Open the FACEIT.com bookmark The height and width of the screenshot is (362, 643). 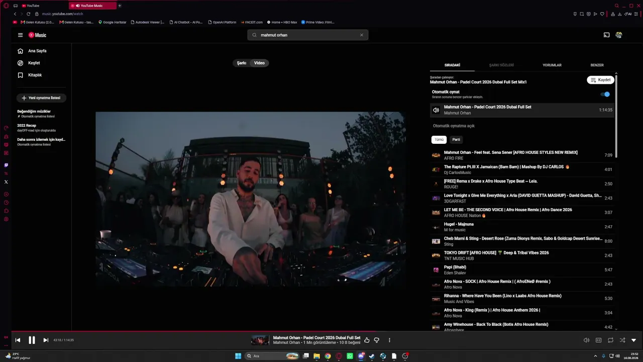(252, 22)
